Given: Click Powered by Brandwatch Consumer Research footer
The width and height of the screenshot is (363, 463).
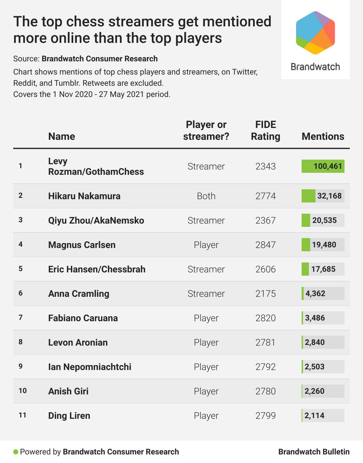Looking at the screenshot, I should click(99, 452).
